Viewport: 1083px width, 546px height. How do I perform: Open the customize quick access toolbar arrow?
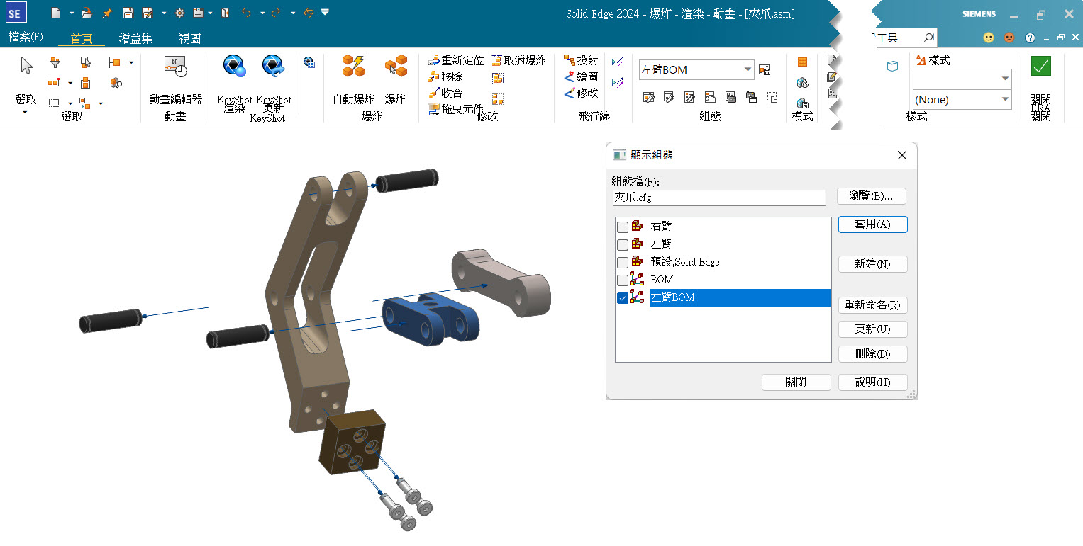pyautogui.click(x=325, y=12)
